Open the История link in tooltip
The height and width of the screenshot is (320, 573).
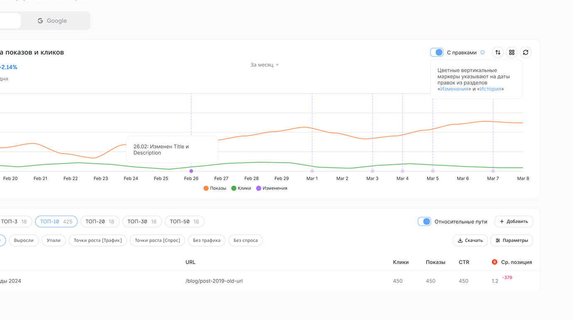(x=490, y=89)
